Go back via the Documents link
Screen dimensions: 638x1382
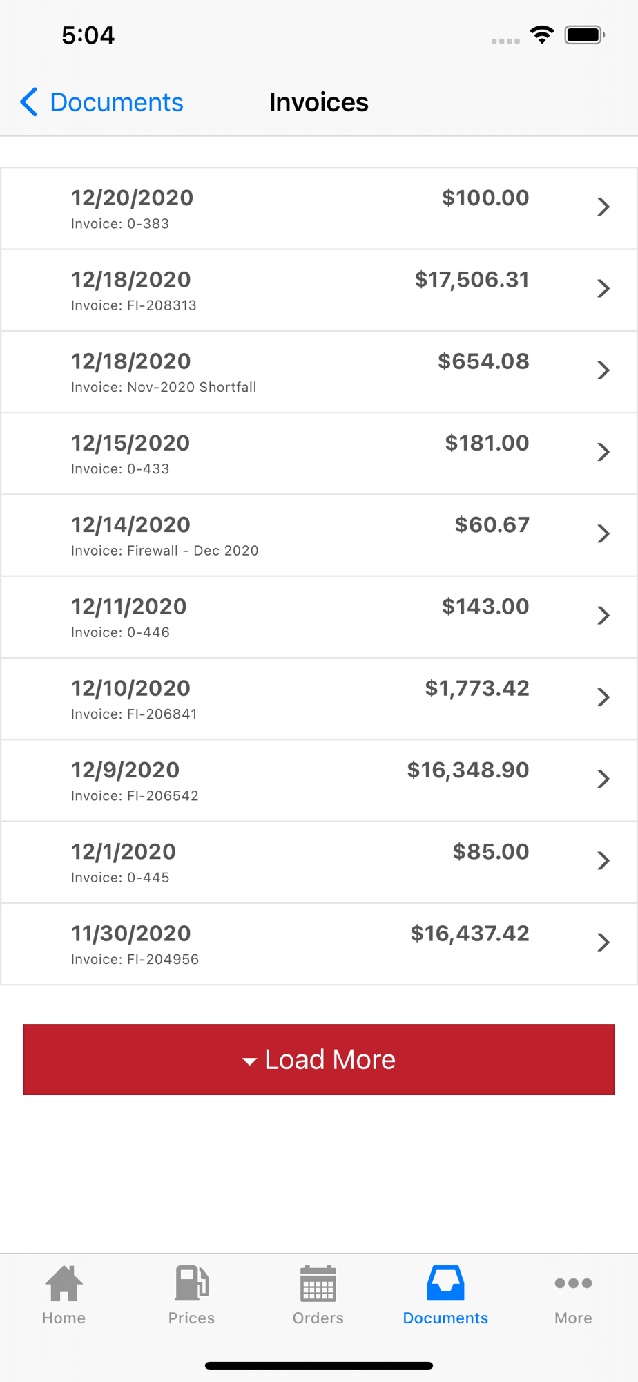pos(117,102)
